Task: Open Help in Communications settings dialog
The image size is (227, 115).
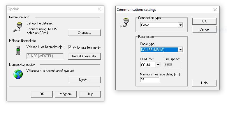Action: 204,83
